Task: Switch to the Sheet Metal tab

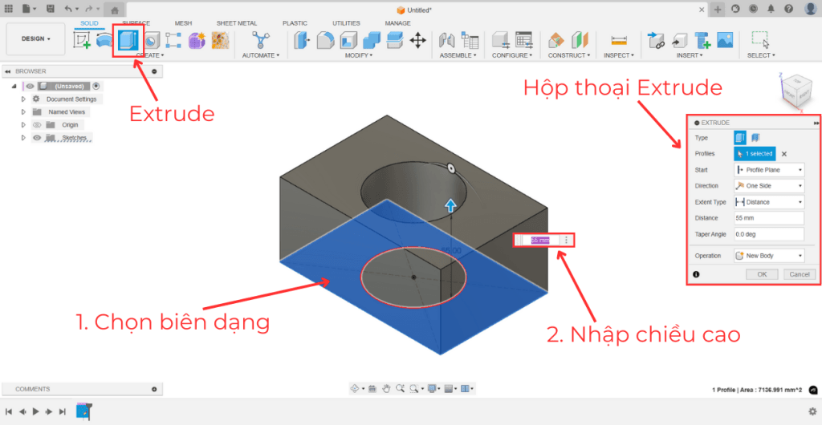Action: (x=236, y=23)
